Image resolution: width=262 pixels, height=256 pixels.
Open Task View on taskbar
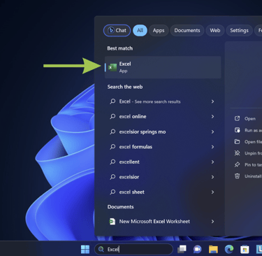182,249
